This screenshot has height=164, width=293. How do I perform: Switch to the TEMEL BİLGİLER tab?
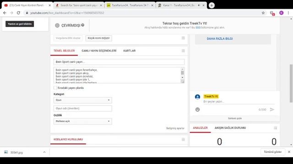click(x=64, y=51)
